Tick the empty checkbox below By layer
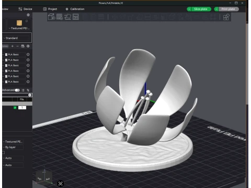The width and height of the screenshot is (251, 188). pos(3,152)
